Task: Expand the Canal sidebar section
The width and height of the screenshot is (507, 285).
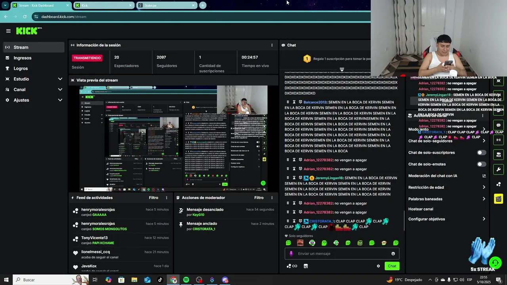Action: click(33, 89)
